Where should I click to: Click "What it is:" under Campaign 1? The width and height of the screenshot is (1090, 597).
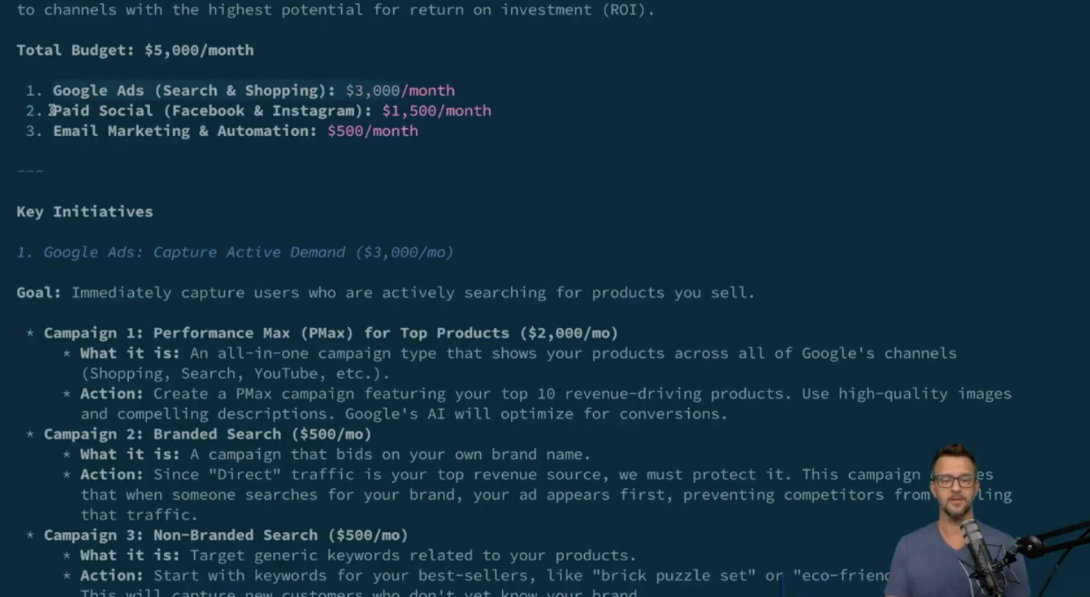pyautogui.click(x=130, y=353)
